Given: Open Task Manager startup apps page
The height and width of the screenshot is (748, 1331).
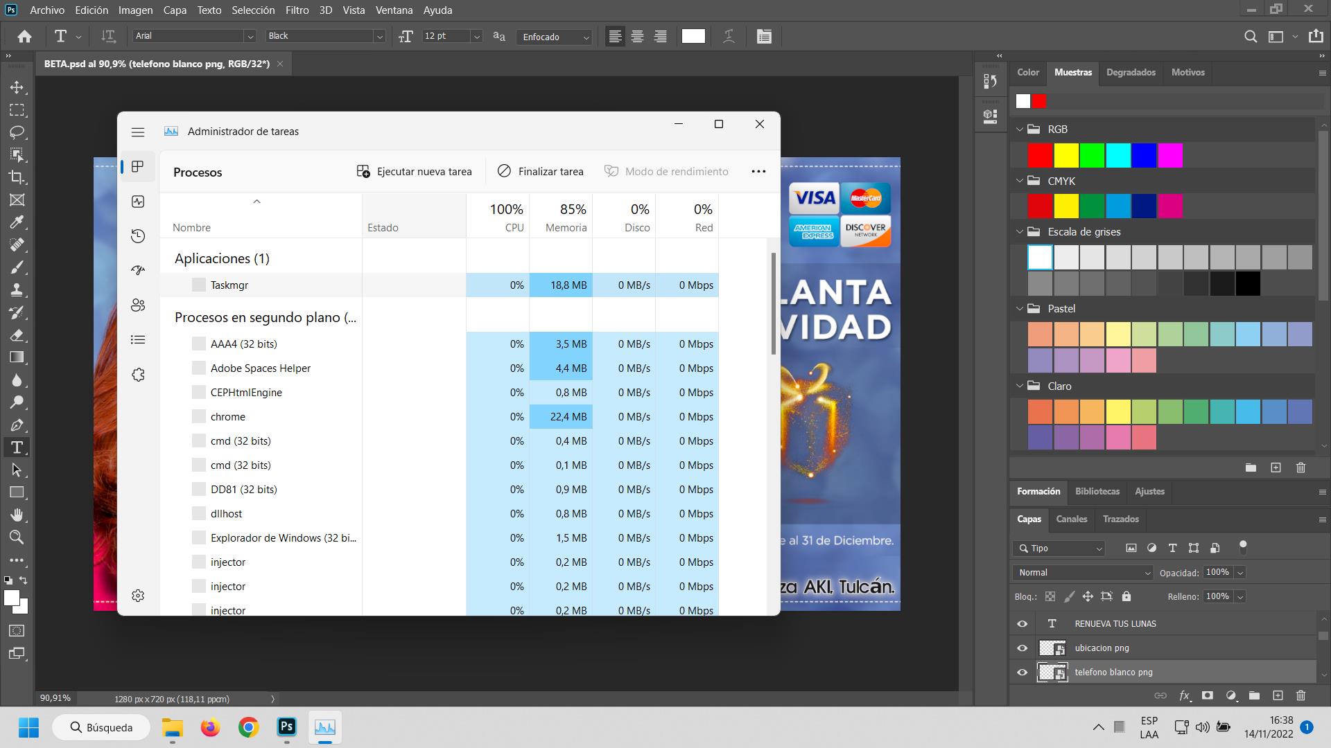Looking at the screenshot, I should click(138, 270).
